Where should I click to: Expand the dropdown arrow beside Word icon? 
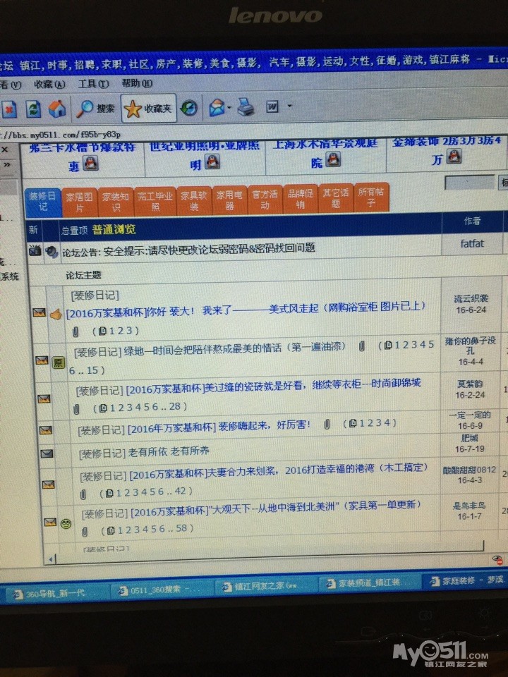[x=288, y=108]
